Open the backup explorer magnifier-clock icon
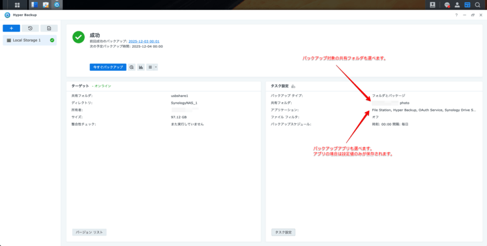The height and width of the screenshot is (246, 487). pos(132,67)
